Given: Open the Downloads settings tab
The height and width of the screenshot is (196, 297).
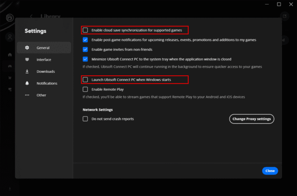Looking at the screenshot, I should (44, 71).
